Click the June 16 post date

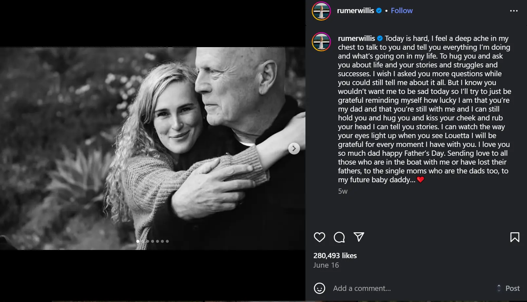pos(326,265)
